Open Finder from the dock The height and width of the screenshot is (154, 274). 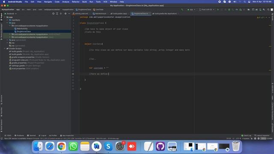click(x=38, y=146)
